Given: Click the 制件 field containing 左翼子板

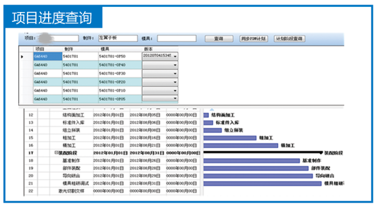Looking at the screenshot, I should click(118, 38).
